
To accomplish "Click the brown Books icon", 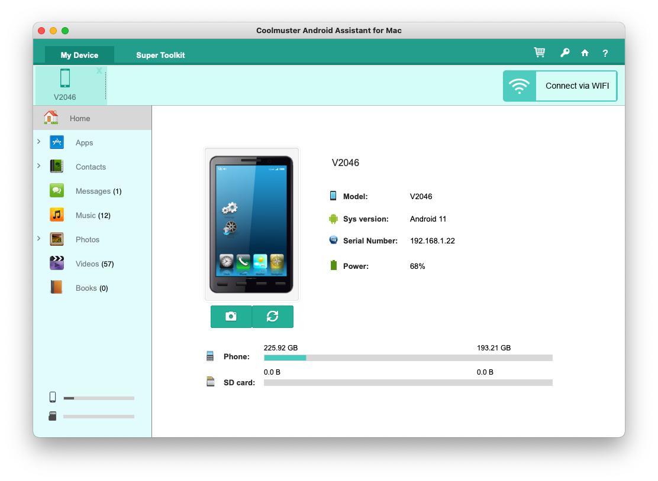I will click(56, 287).
